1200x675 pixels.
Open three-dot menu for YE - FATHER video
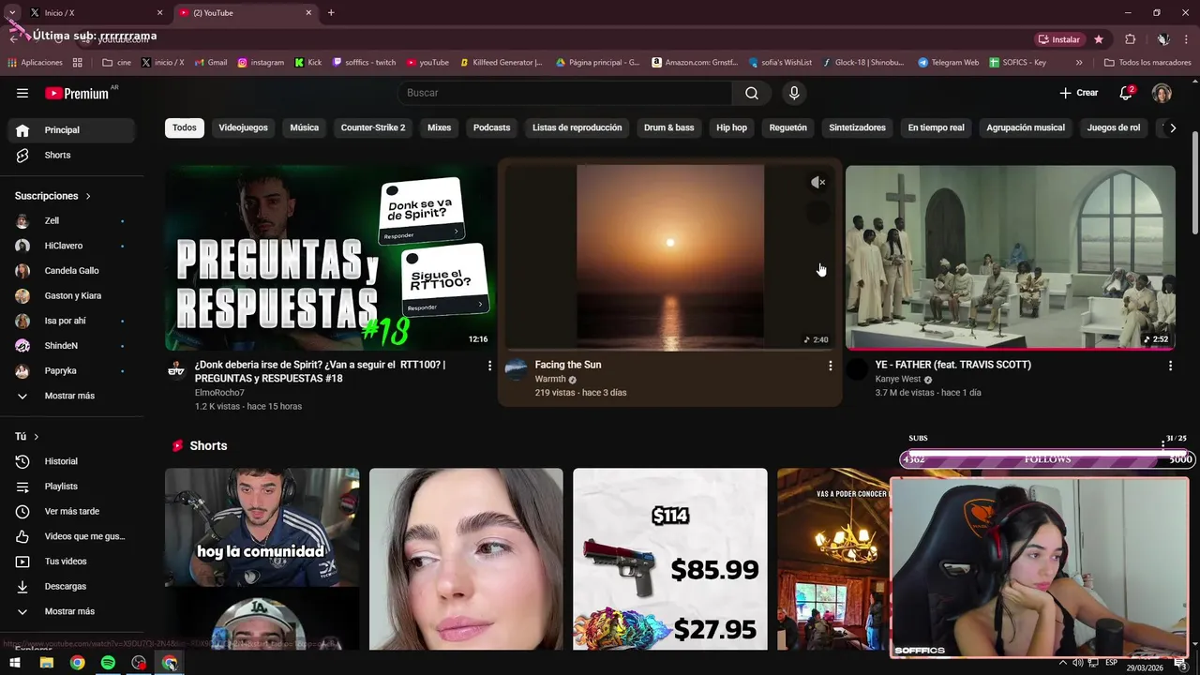[1170, 366]
